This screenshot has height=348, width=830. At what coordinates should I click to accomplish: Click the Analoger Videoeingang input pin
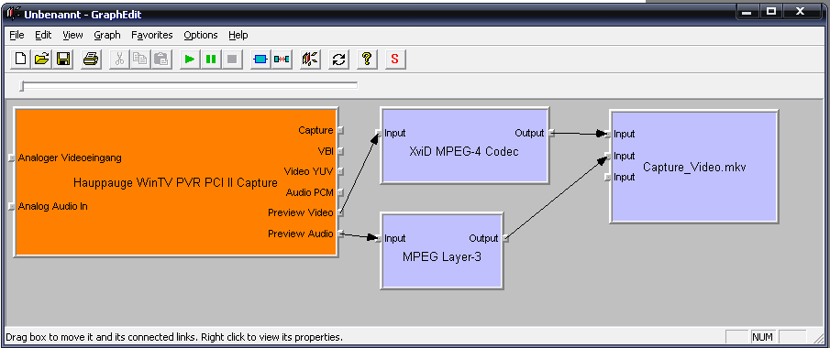point(12,158)
